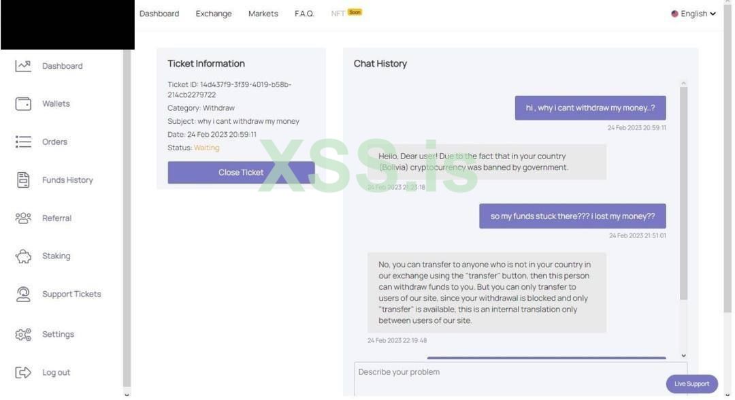Click the chat history scrollbar up arrow

coord(683,84)
